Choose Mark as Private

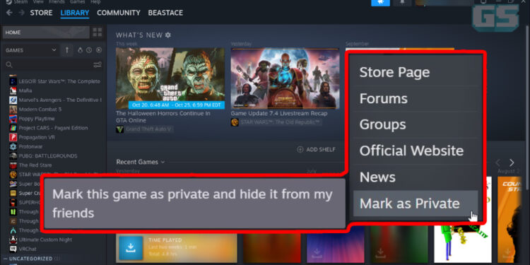(x=416, y=204)
